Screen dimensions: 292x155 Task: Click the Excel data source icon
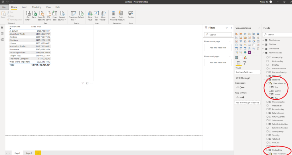[x=34, y=15]
